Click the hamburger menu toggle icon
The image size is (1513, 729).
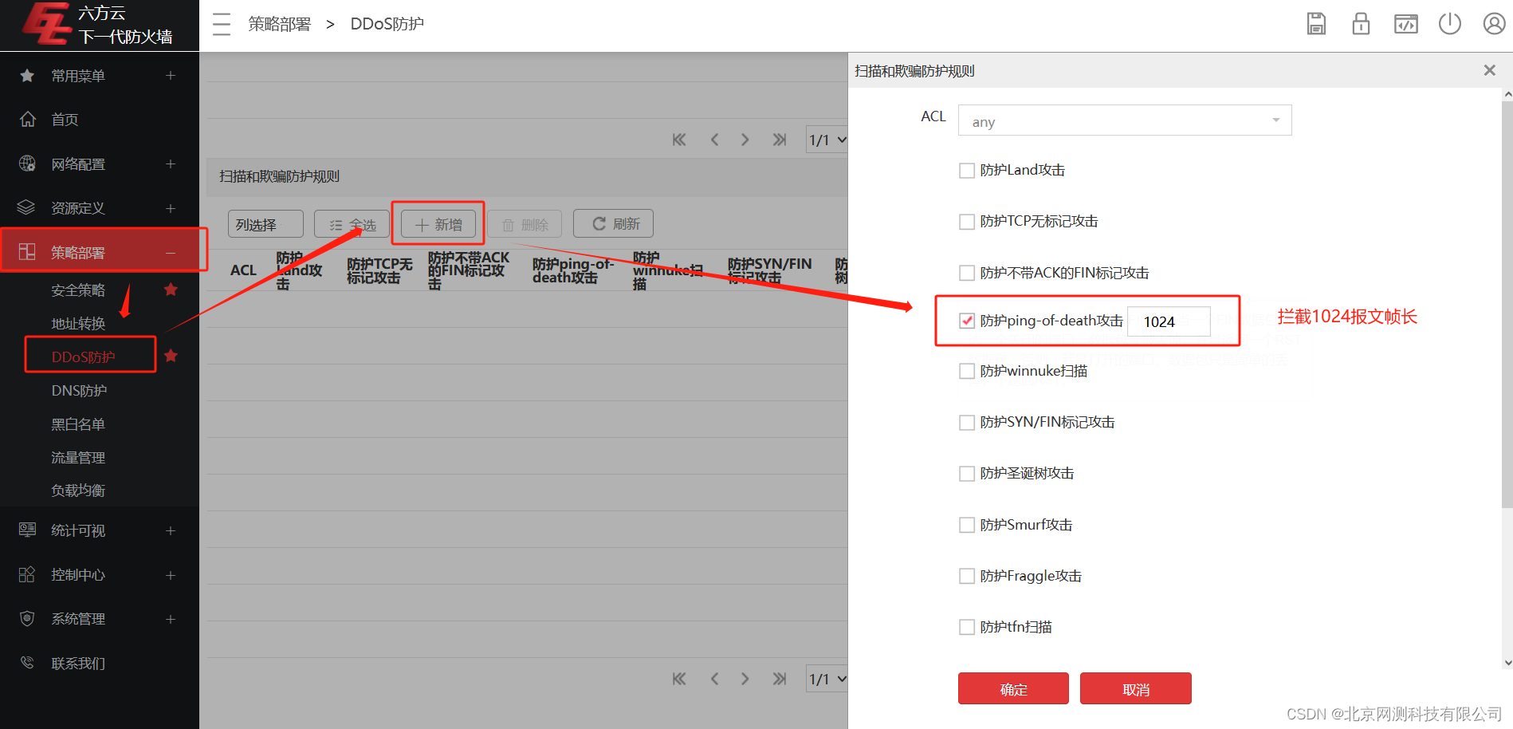coord(222,24)
